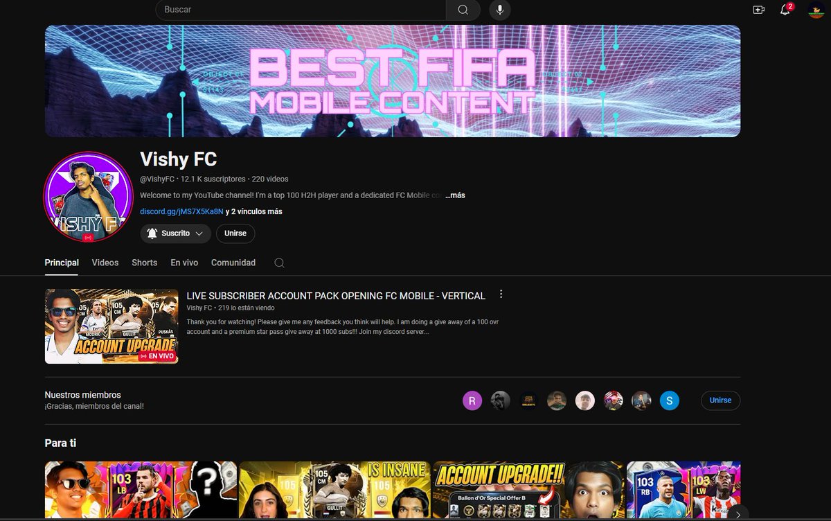Click member avatar with letter R
831x521 pixels.
(472, 400)
